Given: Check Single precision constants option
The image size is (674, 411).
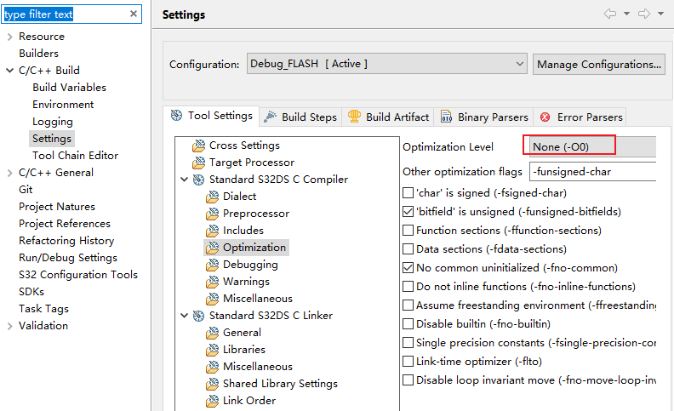Looking at the screenshot, I should click(408, 343).
